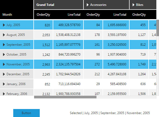159x117 pixels.
Task: Expand the November, 2005 row arrow
Action: click(4, 64)
